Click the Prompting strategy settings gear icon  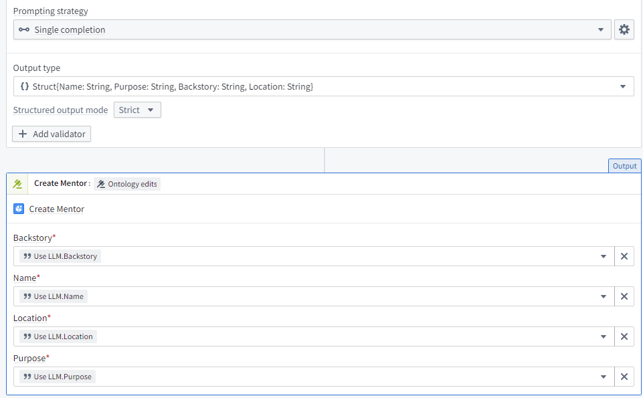(624, 29)
